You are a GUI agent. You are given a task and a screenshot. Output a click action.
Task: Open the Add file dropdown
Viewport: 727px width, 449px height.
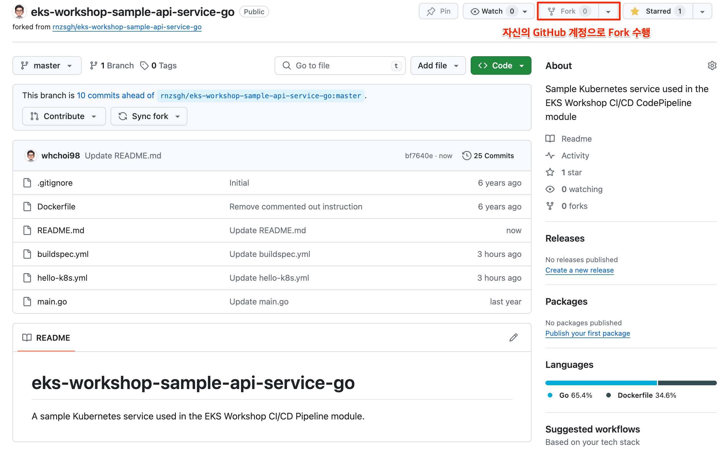click(x=438, y=65)
